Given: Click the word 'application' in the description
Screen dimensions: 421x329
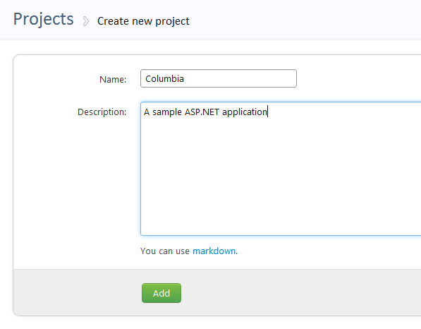Looking at the screenshot, I should [x=244, y=112].
